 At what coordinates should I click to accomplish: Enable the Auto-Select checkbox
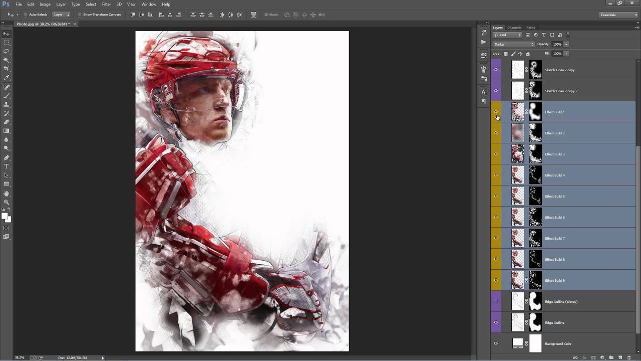[x=25, y=15]
